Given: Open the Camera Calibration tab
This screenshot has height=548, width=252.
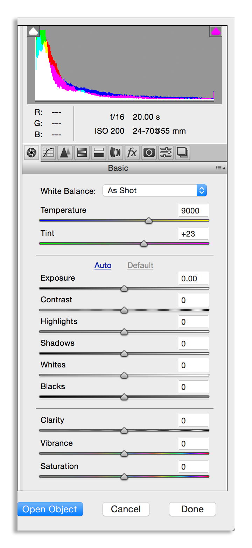Looking at the screenshot, I should coord(149,152).
